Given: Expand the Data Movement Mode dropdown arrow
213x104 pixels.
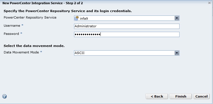Looking at the screenshot, I should click(x=177, y=53).
